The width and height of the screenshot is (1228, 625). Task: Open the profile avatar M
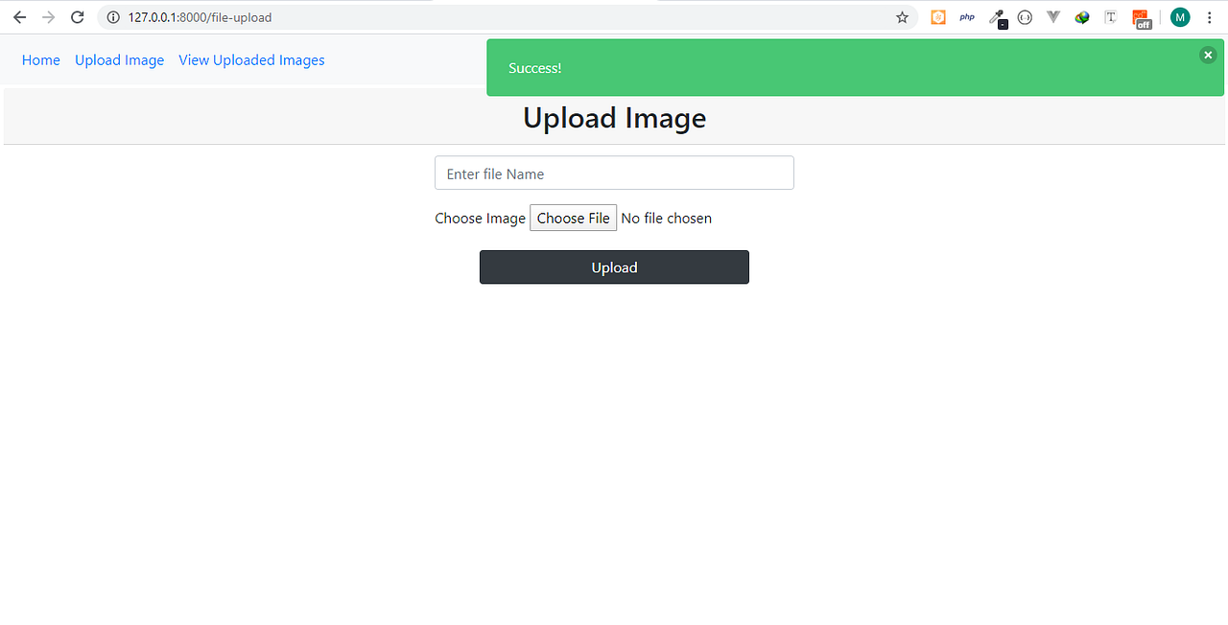1180,17
